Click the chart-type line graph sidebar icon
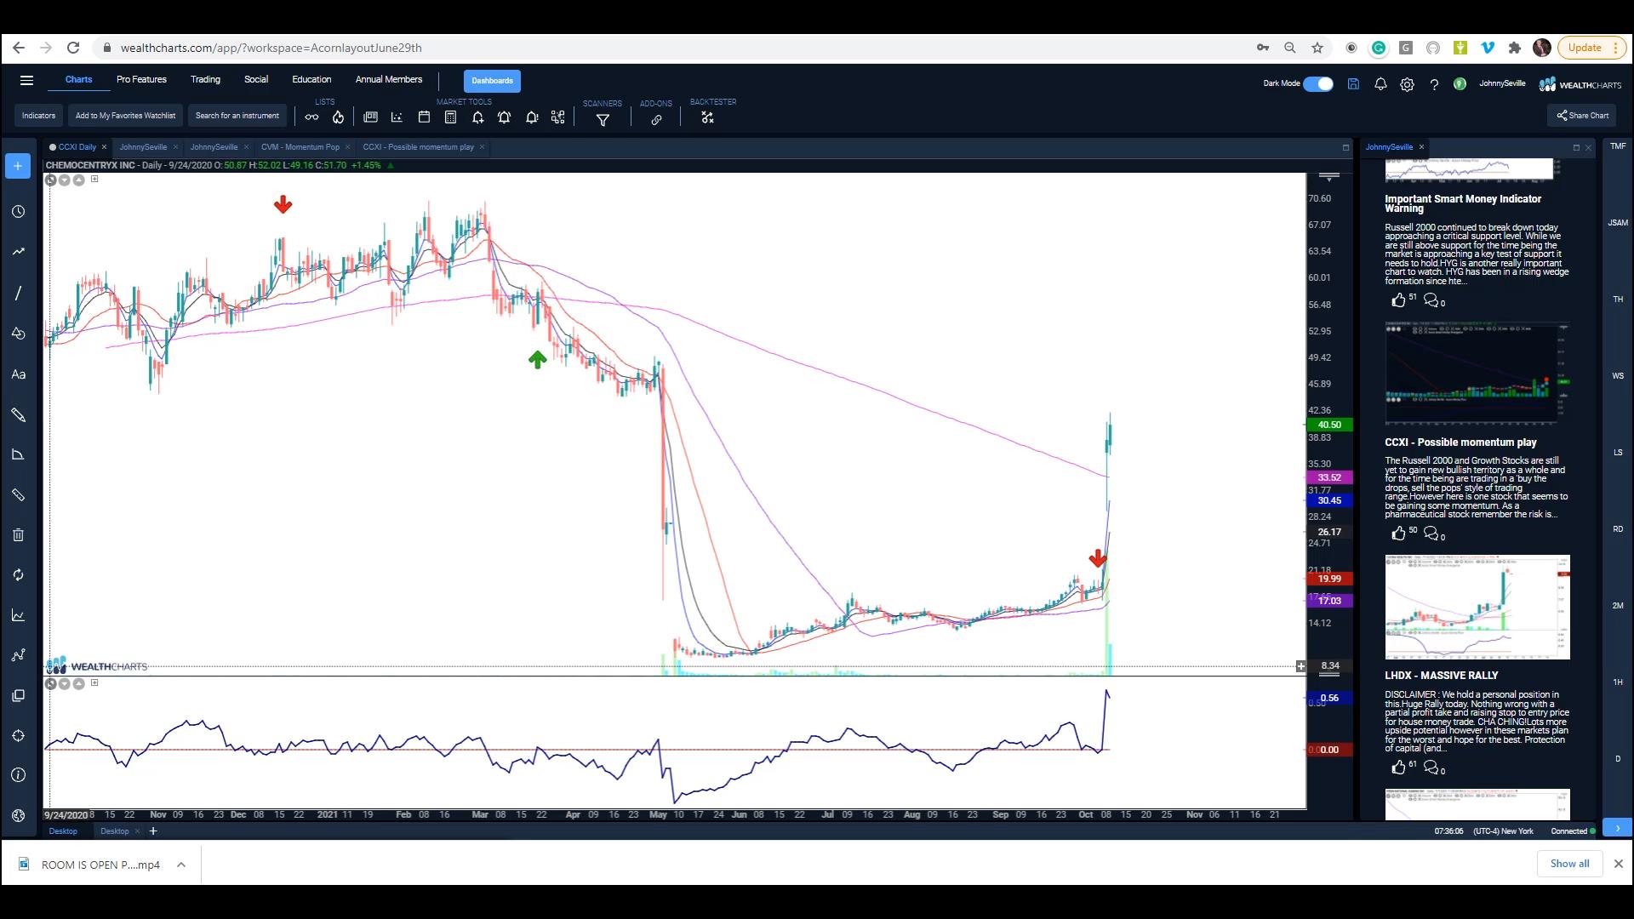Image resolution: width=1634 pixels, height=919 pixels. coord(18,615)
